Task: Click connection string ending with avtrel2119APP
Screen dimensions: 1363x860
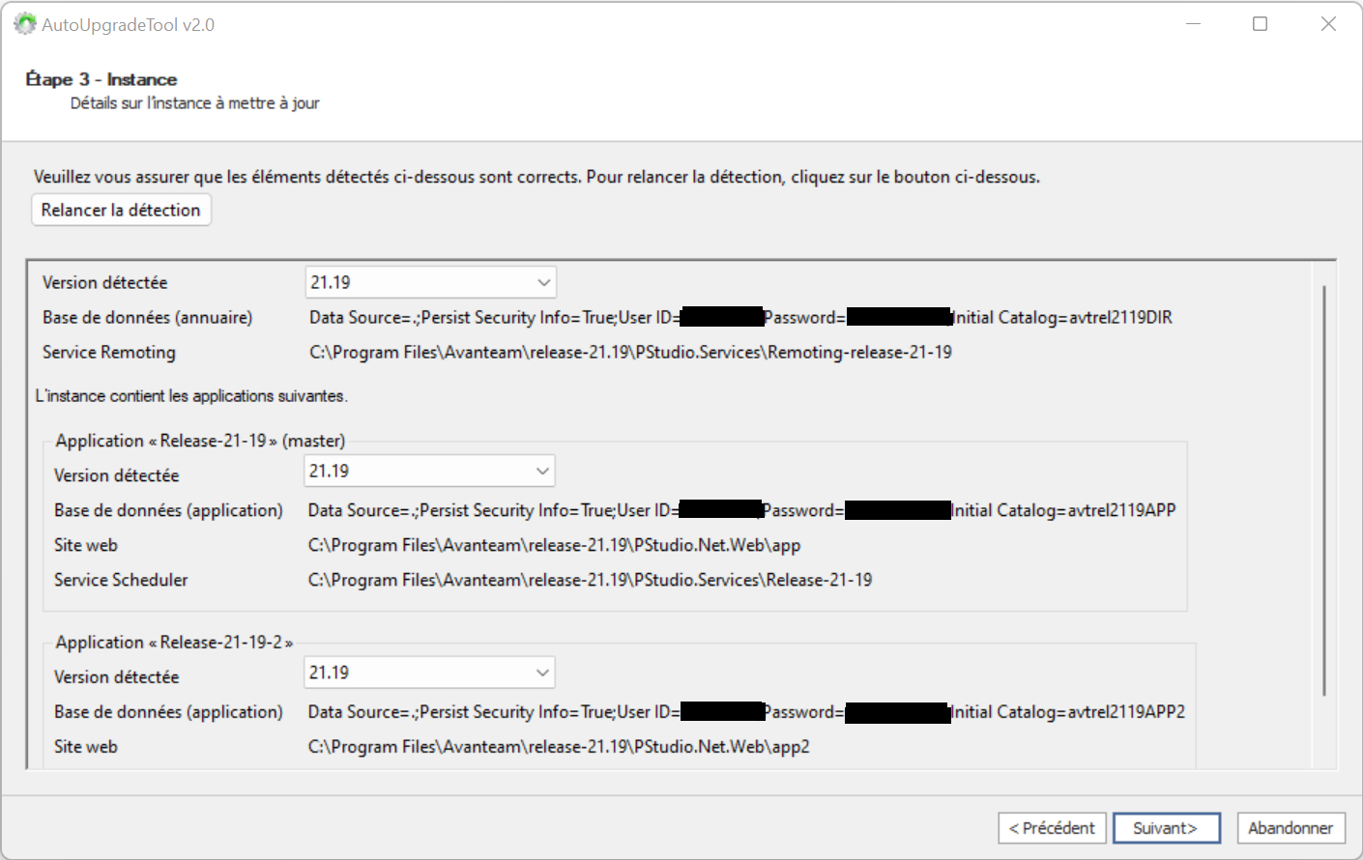Action: 740,510
